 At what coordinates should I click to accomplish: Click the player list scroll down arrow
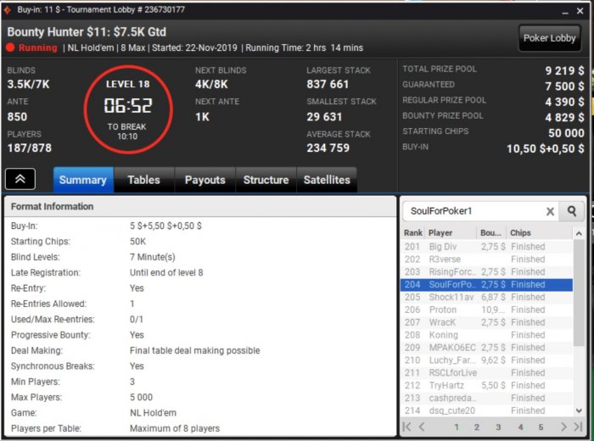pos(579,410)
